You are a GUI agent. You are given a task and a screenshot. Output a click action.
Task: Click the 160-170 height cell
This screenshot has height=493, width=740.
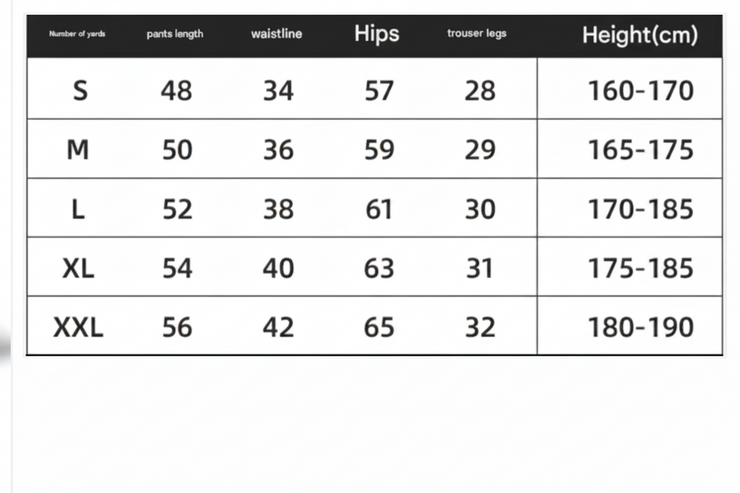(641, 91)
